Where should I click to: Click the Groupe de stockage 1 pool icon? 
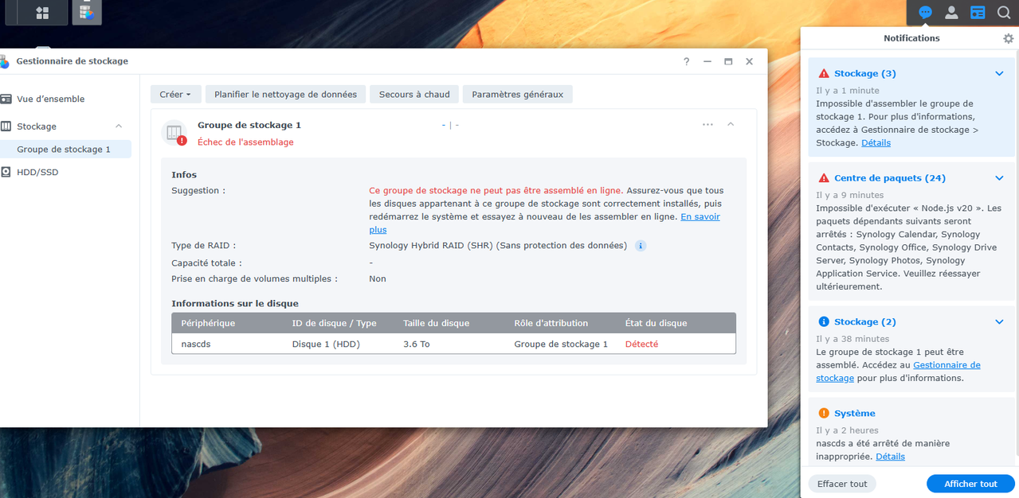click(x=174, y=133)
